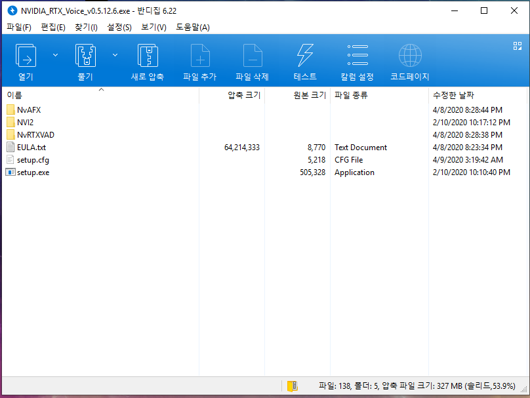Screen dimensions: 530x398
Task: Click the NVI2 folder name
Action: tap(26, 123)
